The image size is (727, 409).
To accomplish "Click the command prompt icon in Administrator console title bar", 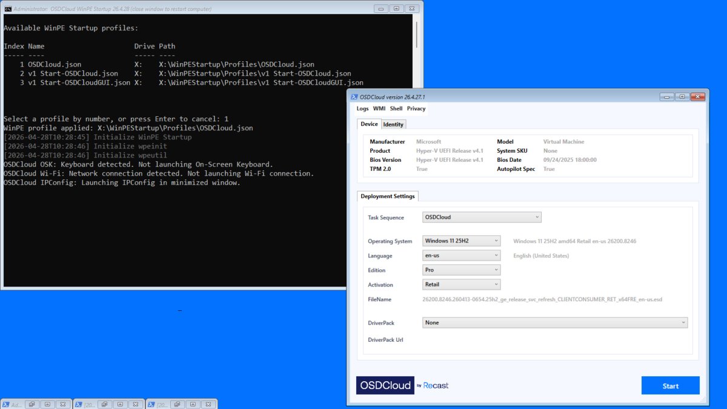I will coord(8,8).
